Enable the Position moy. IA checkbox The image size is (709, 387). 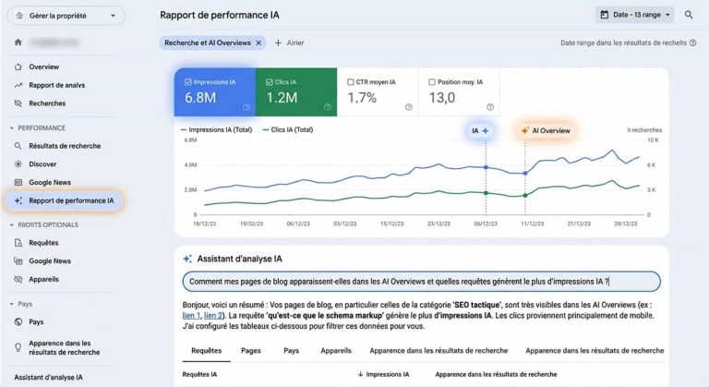pos(432,82)
